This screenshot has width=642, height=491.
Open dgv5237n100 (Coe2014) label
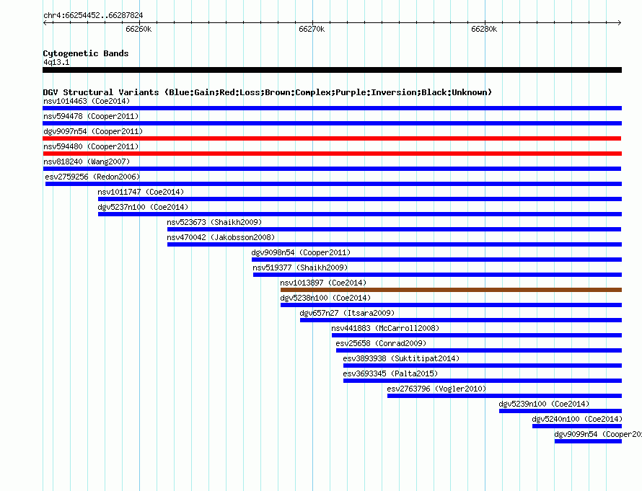[143, 207]
